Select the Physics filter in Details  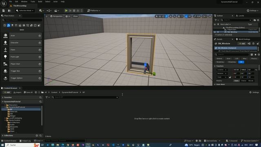pos(254,59)
